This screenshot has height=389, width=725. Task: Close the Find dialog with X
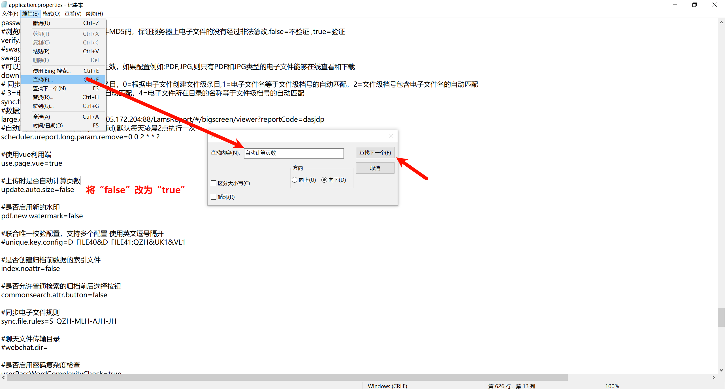pos(391,136)
